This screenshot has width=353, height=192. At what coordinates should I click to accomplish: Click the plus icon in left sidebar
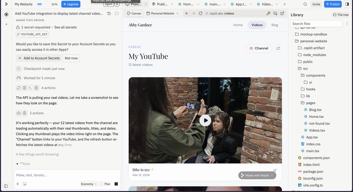pyautogui.click(x=6, y=24)
